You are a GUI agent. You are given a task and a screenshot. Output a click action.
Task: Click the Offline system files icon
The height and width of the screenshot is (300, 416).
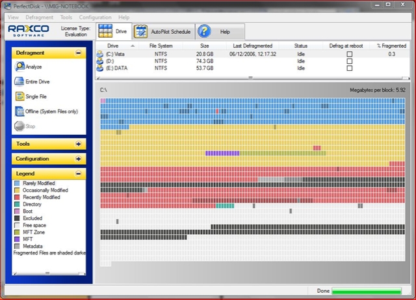coord(19,111)
